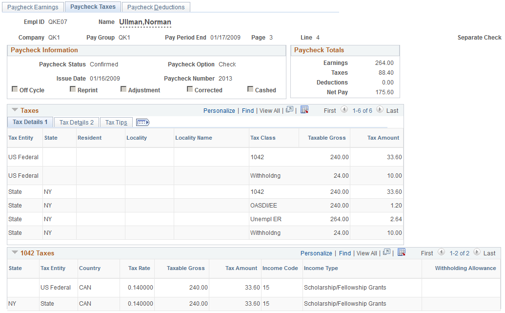Sort by Tax Rate column header

click(139, 268)
